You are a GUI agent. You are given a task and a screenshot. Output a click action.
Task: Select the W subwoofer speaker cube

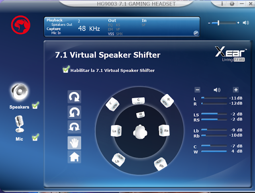tap(140, 115)
